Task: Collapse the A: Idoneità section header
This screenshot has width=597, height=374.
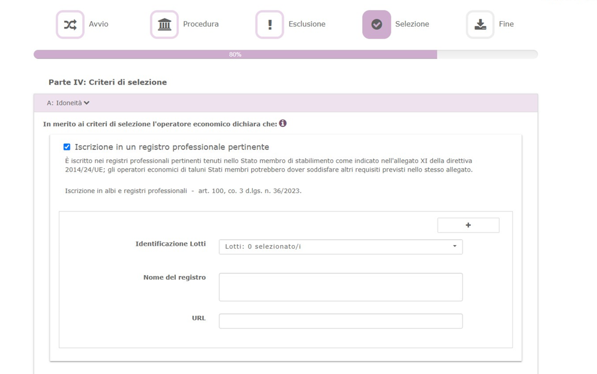Action: pos(68,103)
